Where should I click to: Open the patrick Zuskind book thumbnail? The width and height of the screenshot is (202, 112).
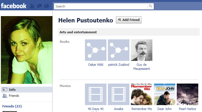pyautogui.click(x=119, y=50)
